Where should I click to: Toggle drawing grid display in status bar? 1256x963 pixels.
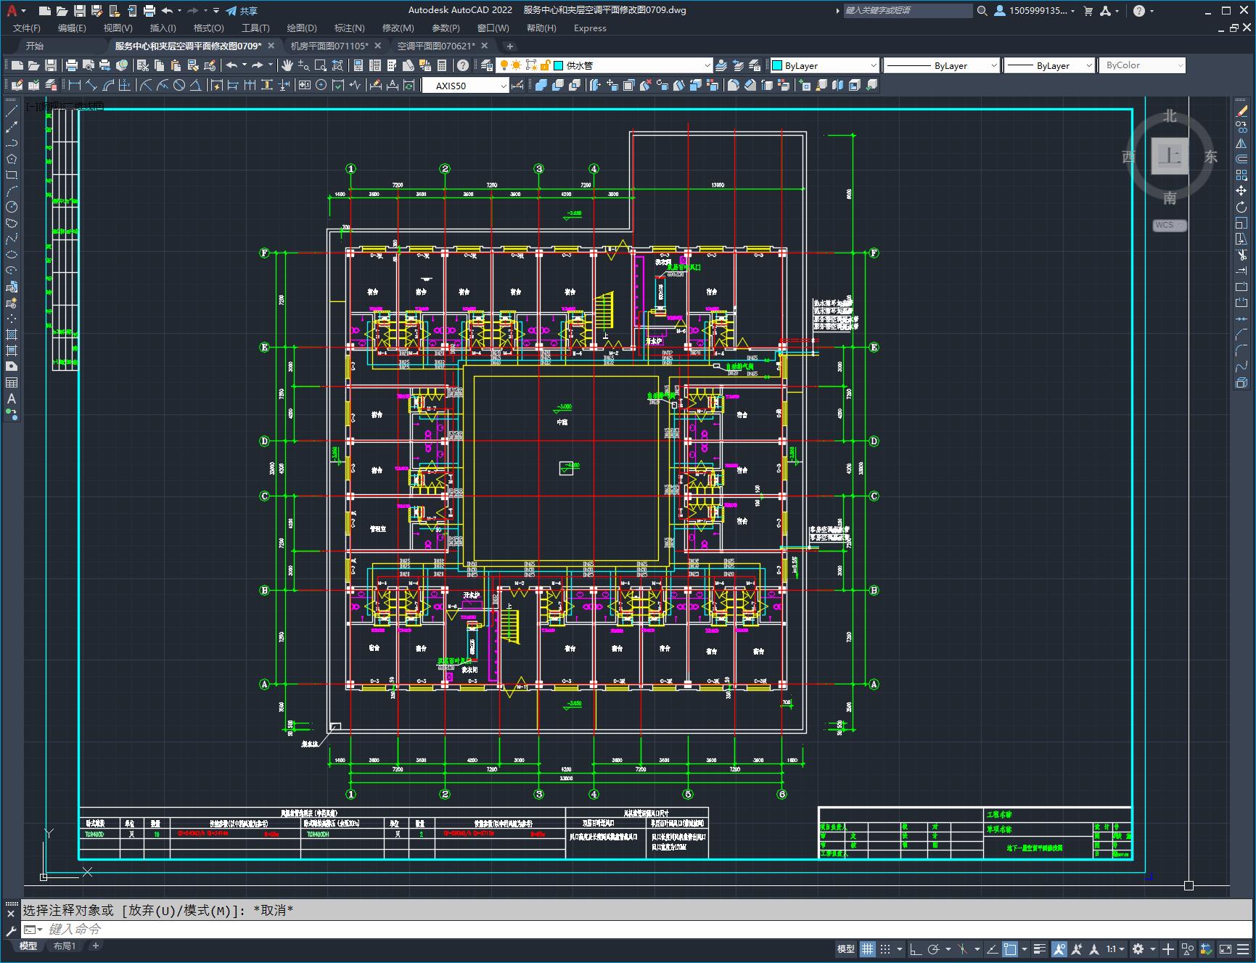pos(868,948)
